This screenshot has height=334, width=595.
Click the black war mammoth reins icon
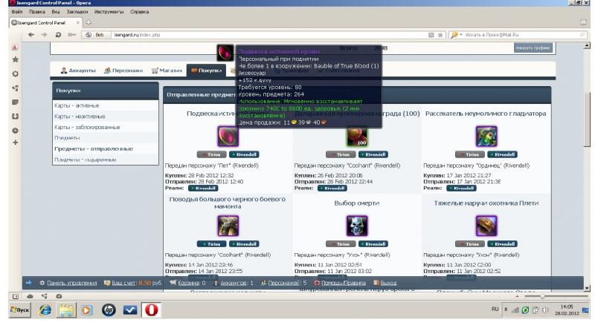228,226
